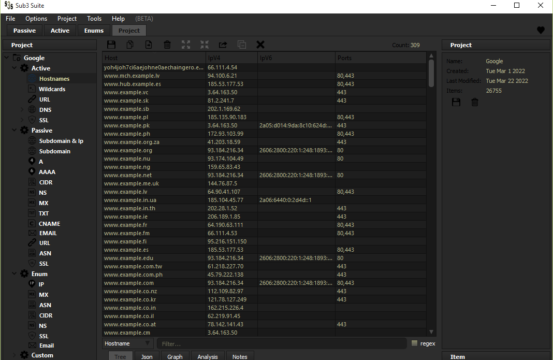Open the Options menu

(x=36, y=19)
